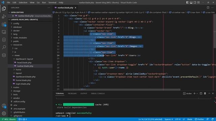
Task: Open the database view icon
Action: (x=4, y=40)
